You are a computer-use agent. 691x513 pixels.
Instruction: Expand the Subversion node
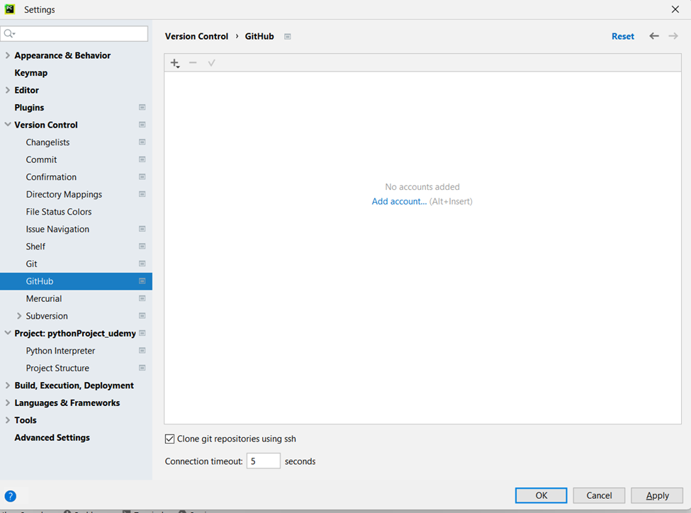tap(19, 315)
